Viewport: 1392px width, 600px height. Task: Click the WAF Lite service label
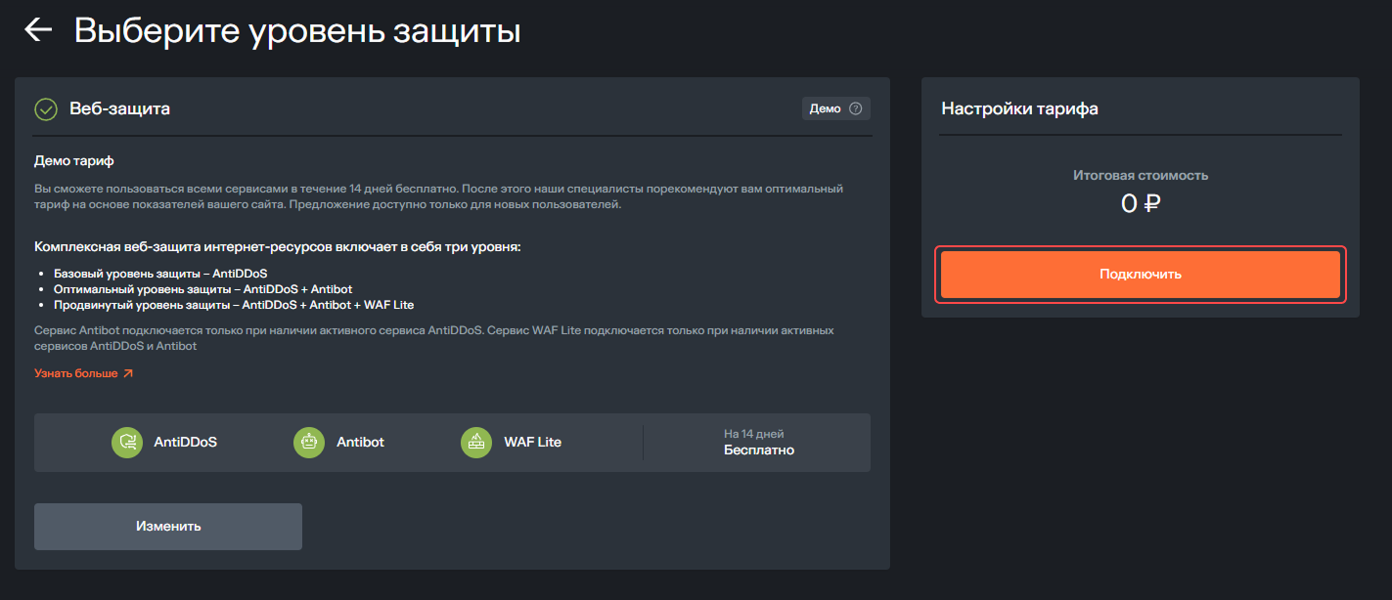pyautogui.click(x=532, y=442)
